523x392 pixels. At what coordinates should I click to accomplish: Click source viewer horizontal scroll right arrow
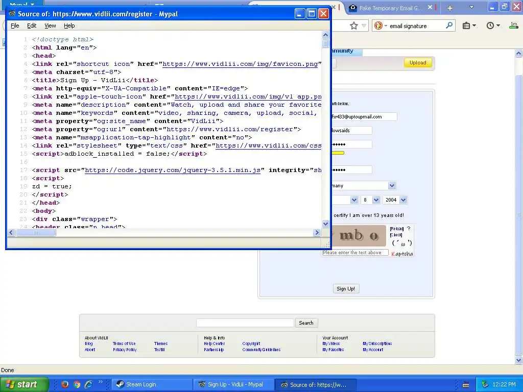coord(317,232)
